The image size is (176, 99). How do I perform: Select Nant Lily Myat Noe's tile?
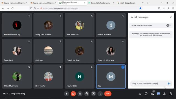pos(111,51)
